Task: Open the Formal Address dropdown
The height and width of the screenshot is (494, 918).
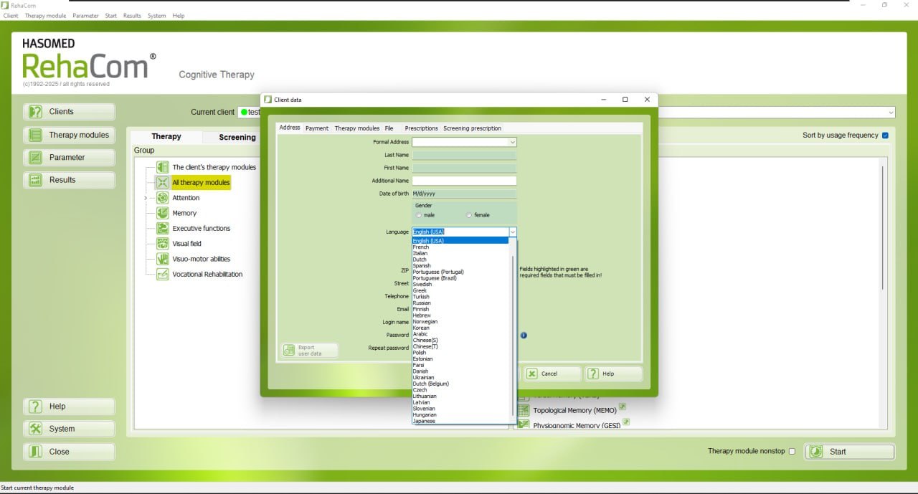Action: click(464, 142)
